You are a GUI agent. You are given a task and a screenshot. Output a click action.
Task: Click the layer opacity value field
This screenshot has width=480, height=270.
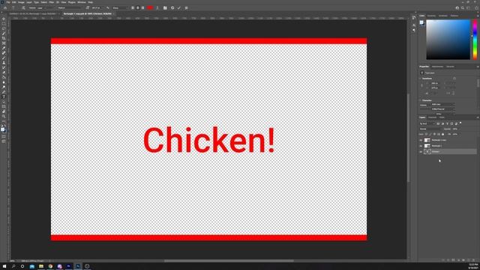click(x=455, y=129)
